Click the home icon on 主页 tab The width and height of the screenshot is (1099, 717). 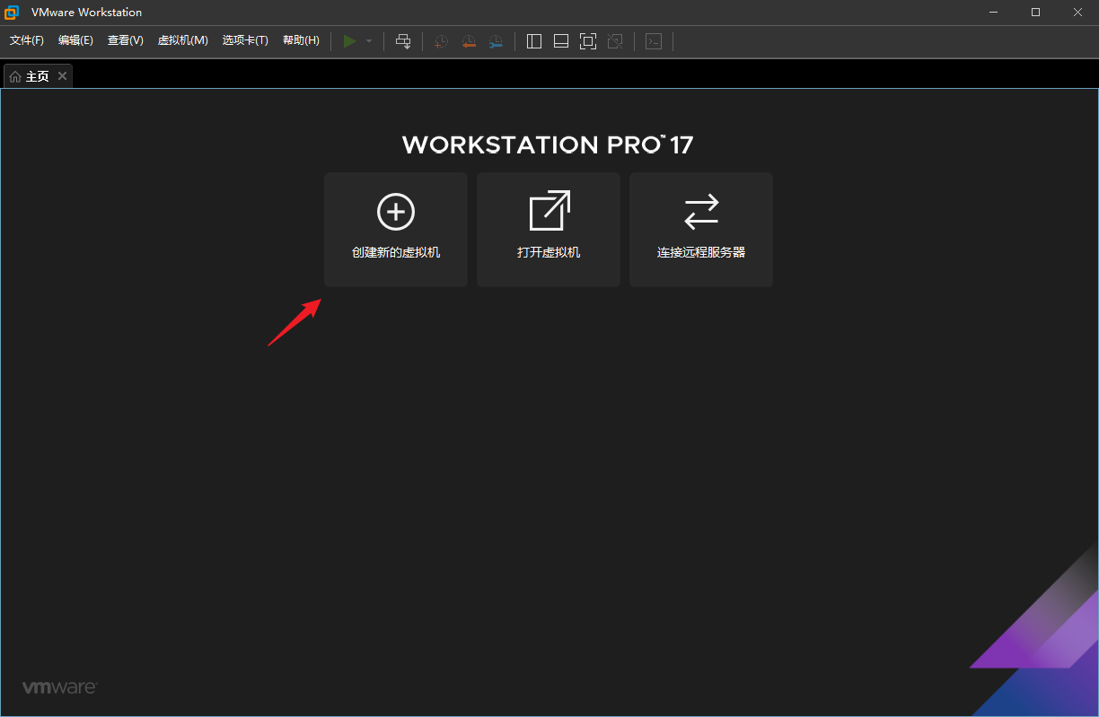(15, 77)
